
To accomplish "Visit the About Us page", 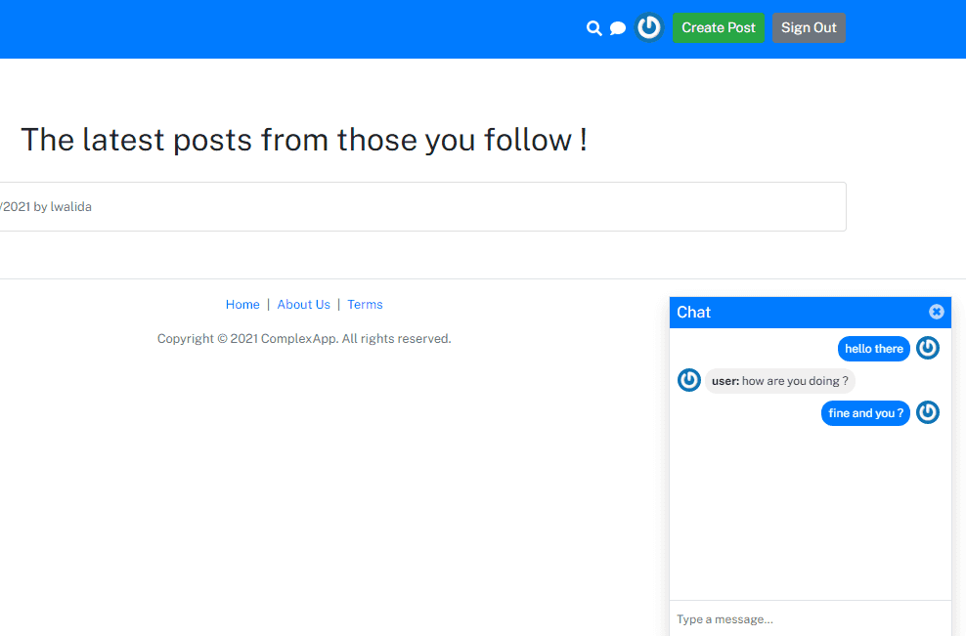I will pyautogui.click(x=303, y=304).
